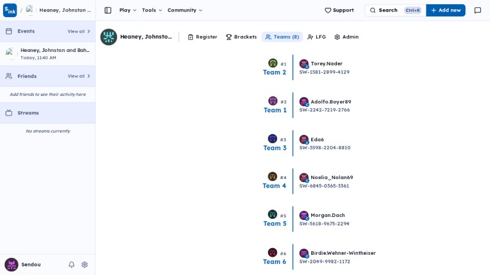Open the Search field
Viewport: 490px width, 275px height.
[x=395, y=10]
